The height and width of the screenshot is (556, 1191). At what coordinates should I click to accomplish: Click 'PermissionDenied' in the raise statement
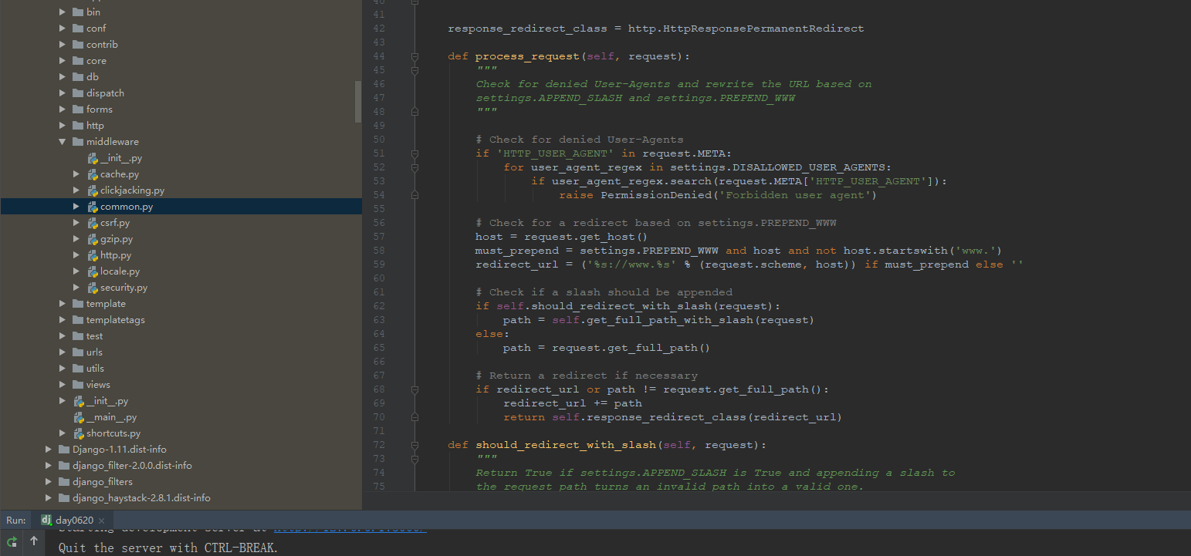click(655, 195)
